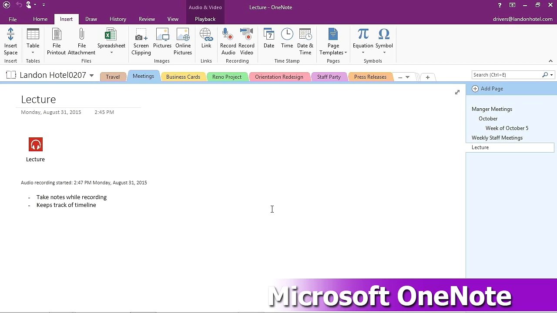Click the Search (Ctrl+E) box

click(506, 75)
